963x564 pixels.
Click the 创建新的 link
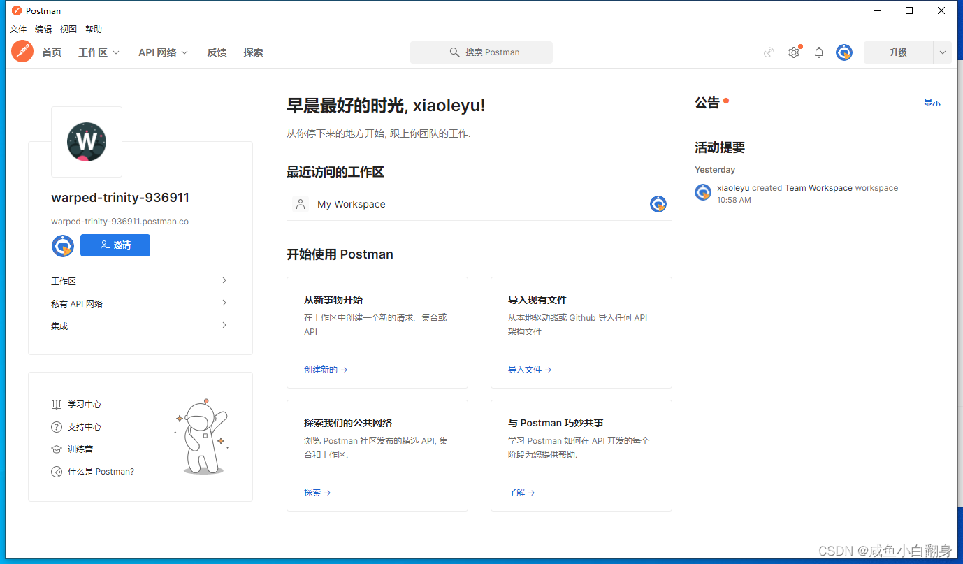tap(326, 370)
